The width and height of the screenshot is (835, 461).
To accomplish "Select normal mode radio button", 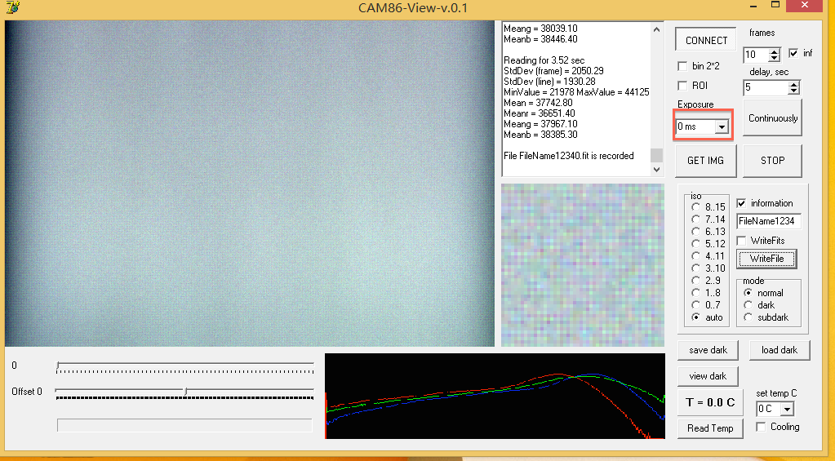I will click(748, 293).
